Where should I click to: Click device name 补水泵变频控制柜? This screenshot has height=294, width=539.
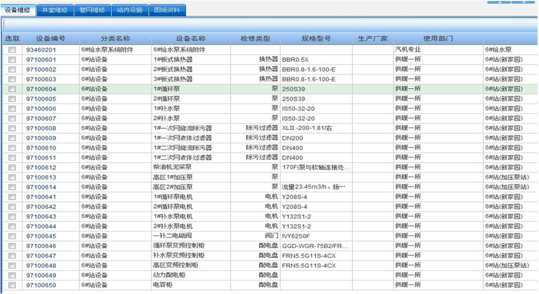point(179,255)
